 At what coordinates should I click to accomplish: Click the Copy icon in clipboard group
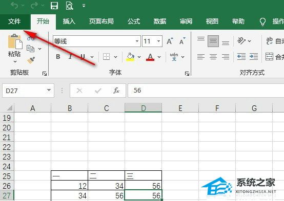pyautogui.click(x=30, y=49)
